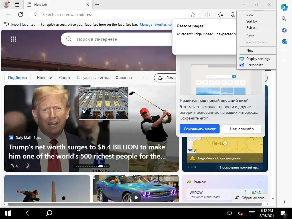This screenshot has height=219, width=292.
Task: Open the touch keyboard tray icon
Action: (252, 213)
